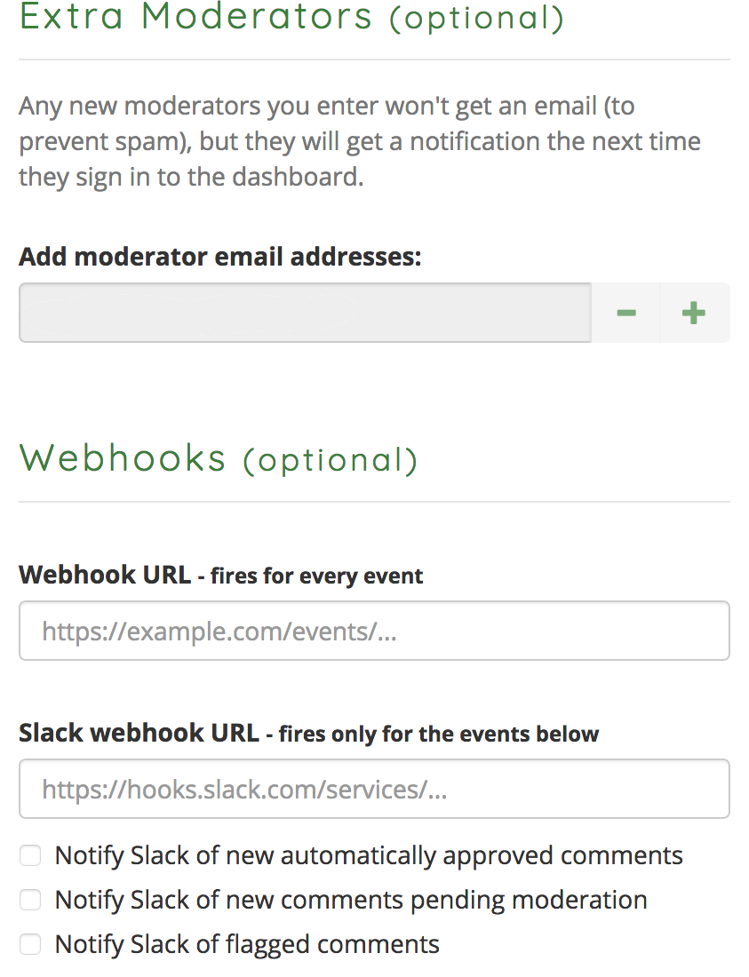Click 'Notify Slack of new automatically approved comments' label
749x977 pixels.
click(369, 855)
